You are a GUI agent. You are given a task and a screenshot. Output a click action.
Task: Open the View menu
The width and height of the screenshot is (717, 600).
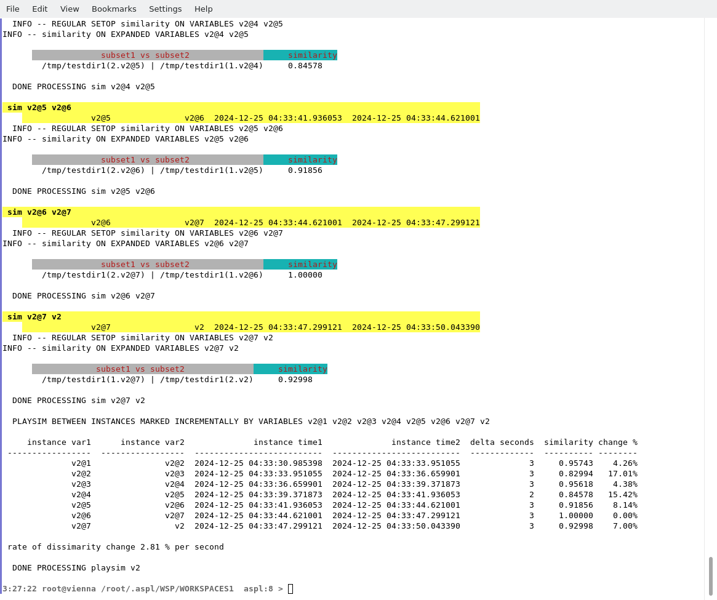pyautogui.click(x=70, y=9)
